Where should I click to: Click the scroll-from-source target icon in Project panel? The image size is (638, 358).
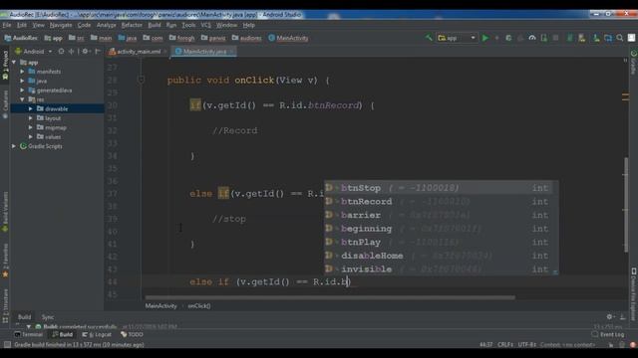click(61, 52)
